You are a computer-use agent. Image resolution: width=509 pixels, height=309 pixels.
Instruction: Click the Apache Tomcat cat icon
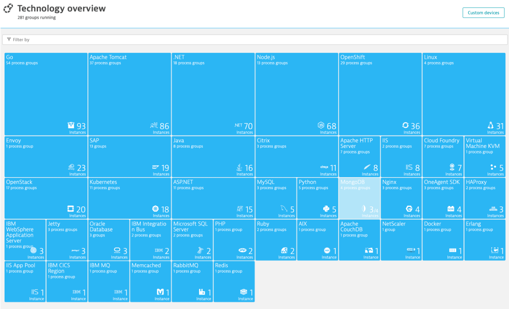click(x=154, y=126)
